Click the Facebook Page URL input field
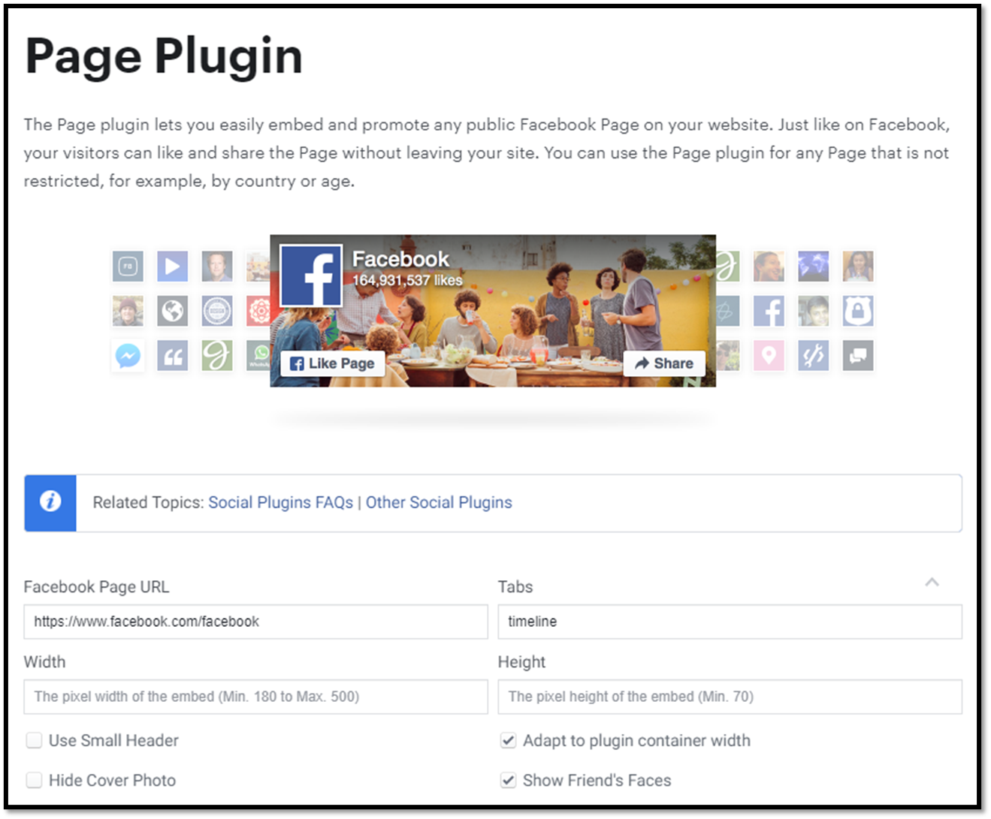The height and width of the screenshot is (819, 991). 255,622
